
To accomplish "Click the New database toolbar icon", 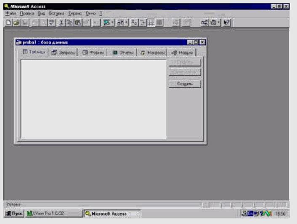I will point(8,23).
